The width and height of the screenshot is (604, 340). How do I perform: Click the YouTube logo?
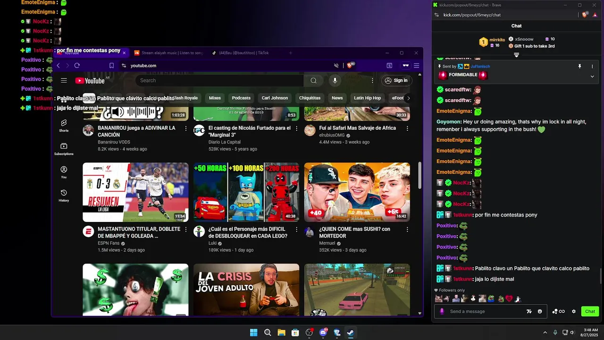click(x=90, y=81)
